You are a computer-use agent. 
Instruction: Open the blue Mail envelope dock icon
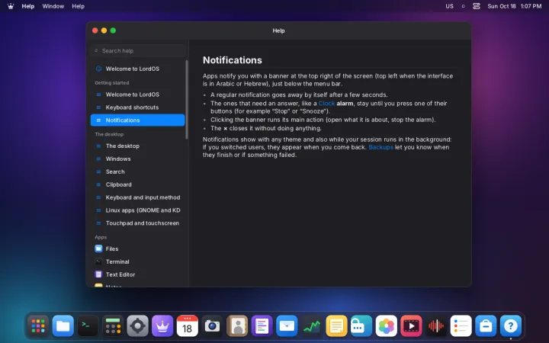pyautogui.click(x=287, y=326)
